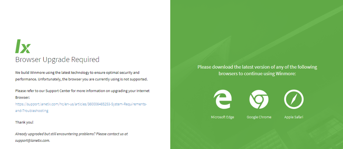Click the Please download the latest version text

click(x=257, y=67)
